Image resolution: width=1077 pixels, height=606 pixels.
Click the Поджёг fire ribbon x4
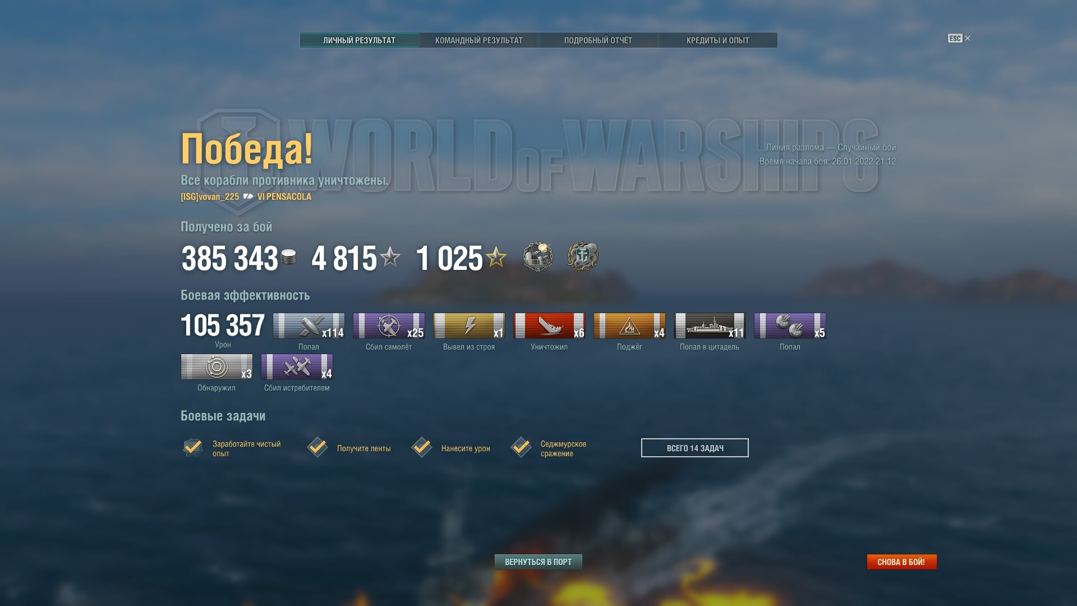click(x=629, y=325)
